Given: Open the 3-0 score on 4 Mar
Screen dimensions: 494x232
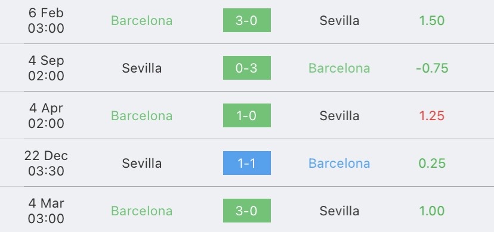Looking at the screenshot, I should tap(246, 211).
